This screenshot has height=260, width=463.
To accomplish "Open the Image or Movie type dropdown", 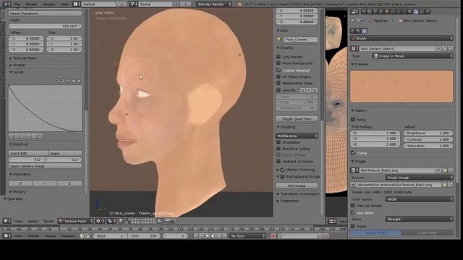I will point(413,56).
